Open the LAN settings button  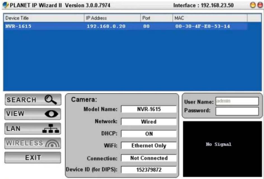(x=33, y=129)
